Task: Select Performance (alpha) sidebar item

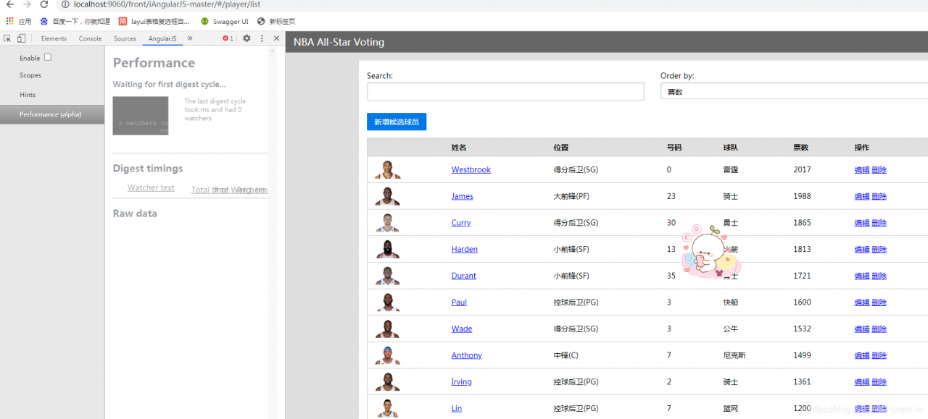Action: pyautogui.click(x=52, y=114)
